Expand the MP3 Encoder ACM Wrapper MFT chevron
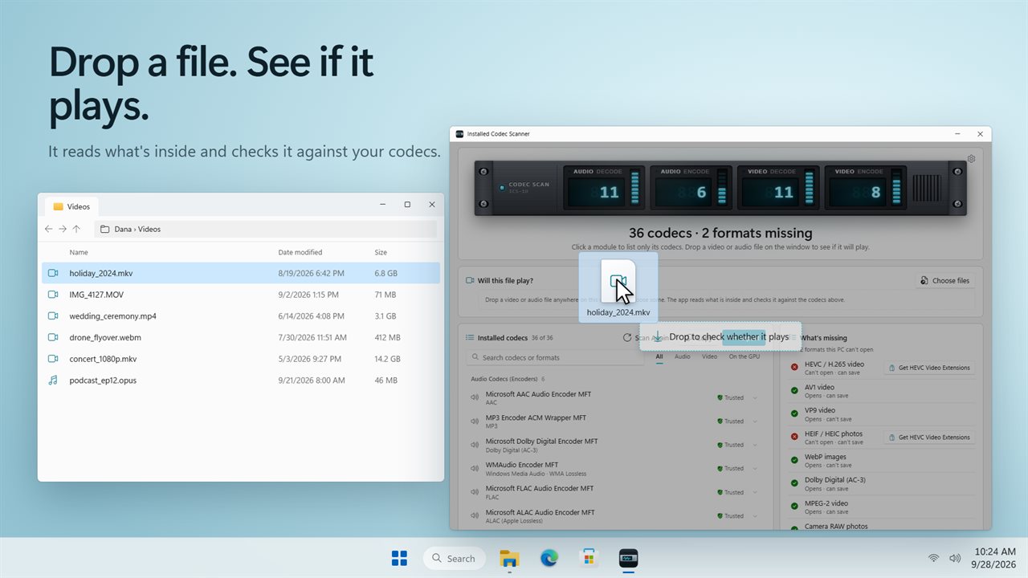 click(x=755, y=421)
